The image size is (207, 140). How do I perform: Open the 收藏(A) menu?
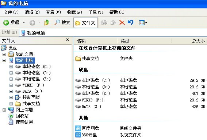click(74, 12)
